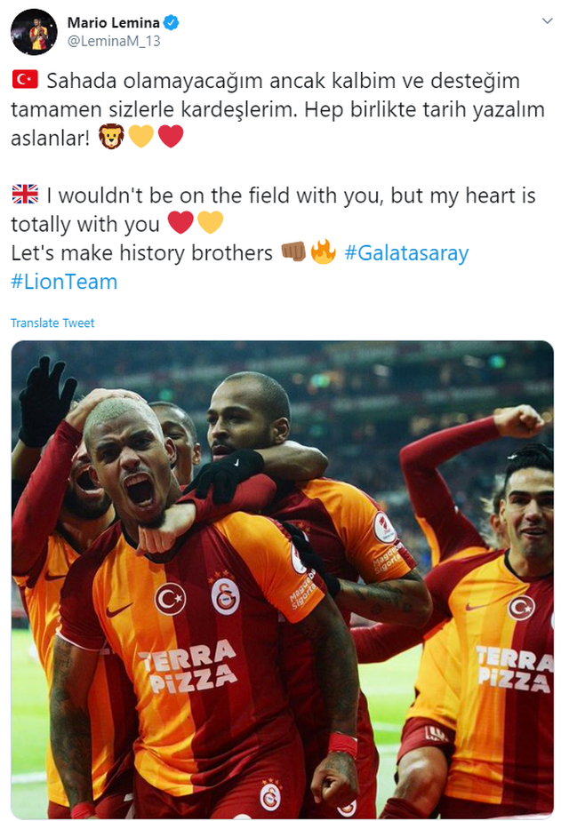Click the yellow heart after aslanlar
This screenshot has height=821, width=569.
141,137
